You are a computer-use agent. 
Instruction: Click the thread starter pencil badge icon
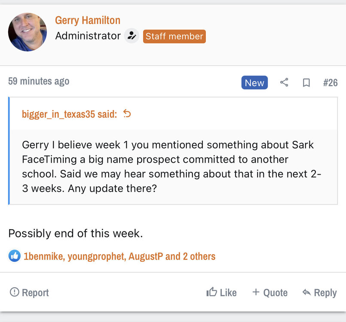coord(132,36)
